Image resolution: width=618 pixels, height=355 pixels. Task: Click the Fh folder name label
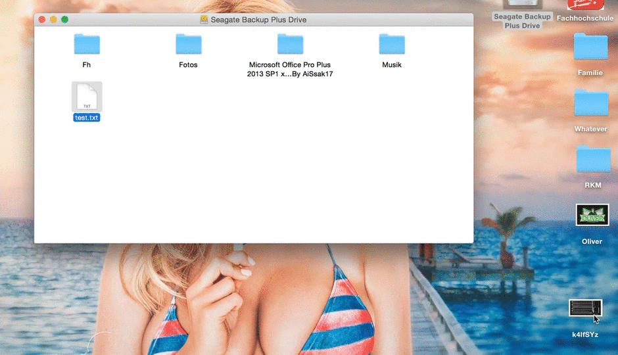tap(87, 64)
